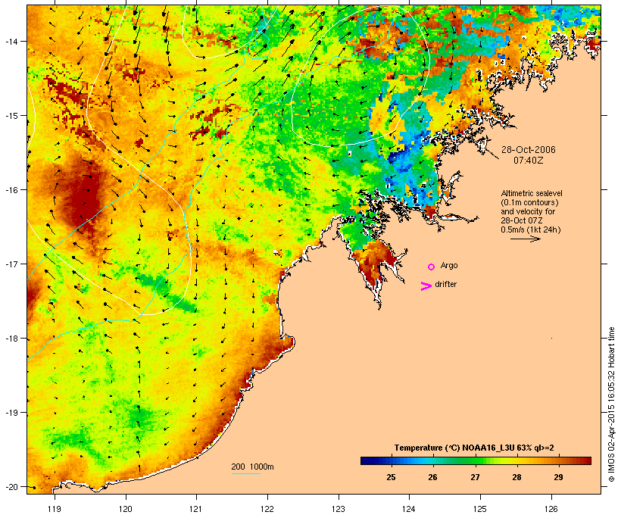Click the 29 label on color bar
The image size is (621, 515).
(x=558, y=477)
